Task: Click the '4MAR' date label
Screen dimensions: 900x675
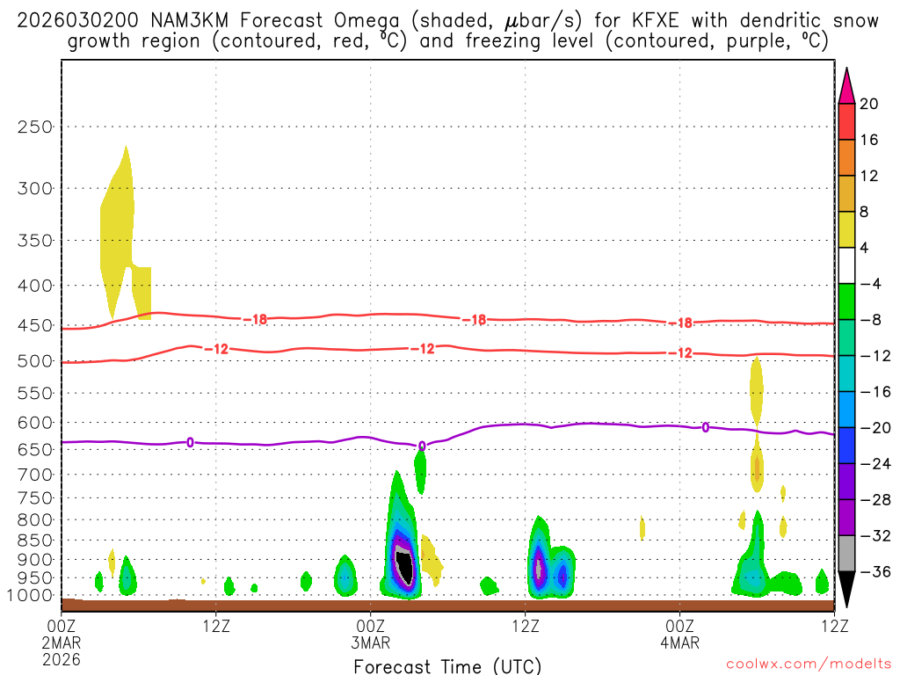Action: pos(680,642)
